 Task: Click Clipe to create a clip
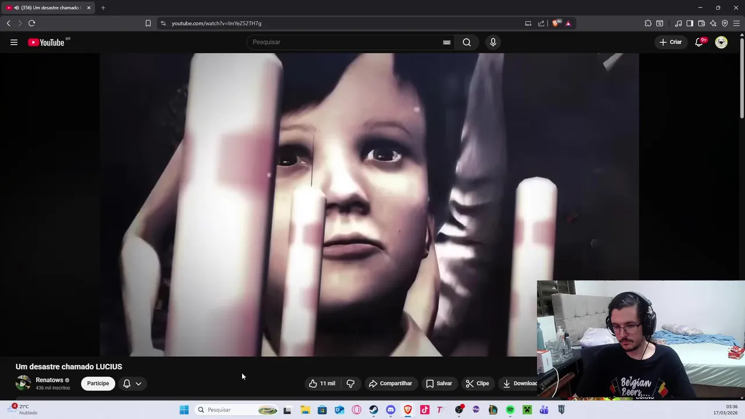tap(477, 384)
